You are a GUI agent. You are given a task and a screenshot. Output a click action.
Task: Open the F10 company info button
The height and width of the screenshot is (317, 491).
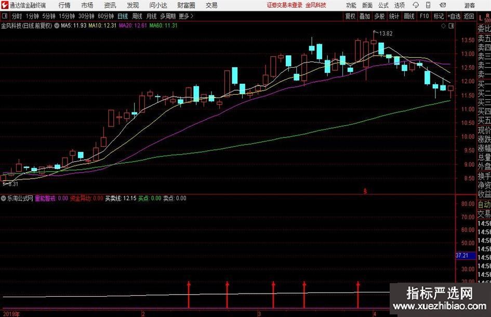click(x=424, y=16)
